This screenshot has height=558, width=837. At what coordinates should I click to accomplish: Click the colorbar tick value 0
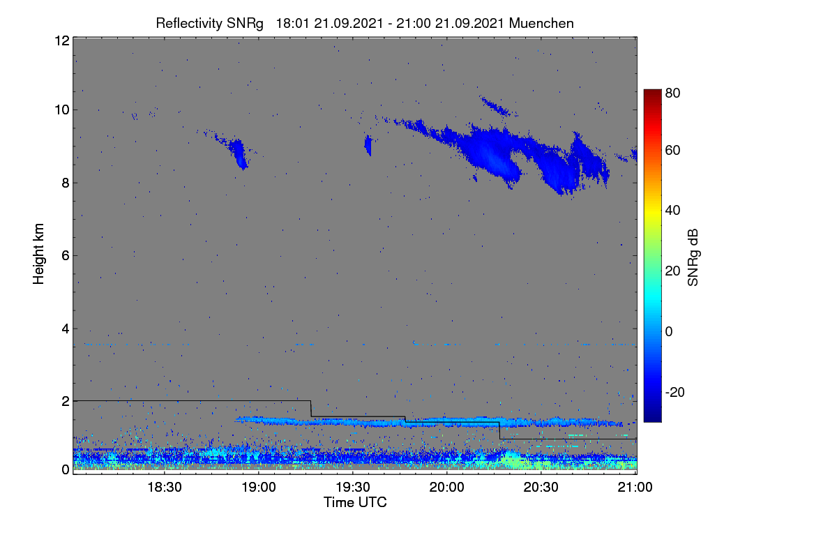point(669,332)
